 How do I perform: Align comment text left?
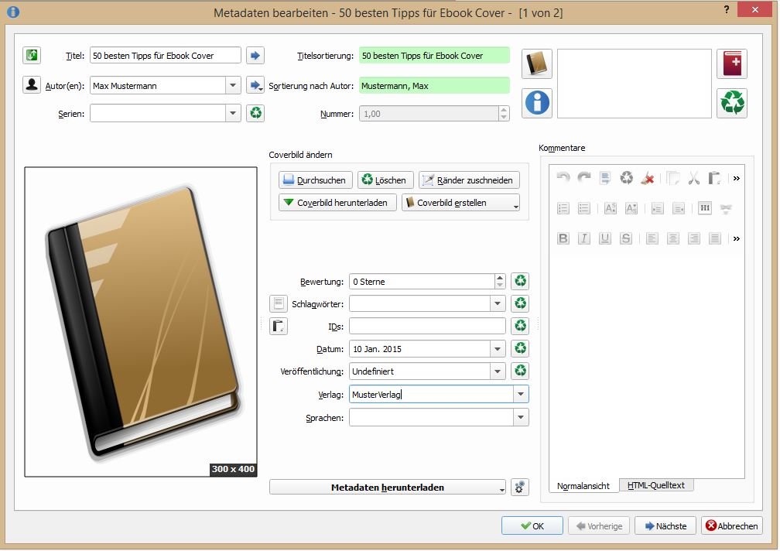point(652,238)
